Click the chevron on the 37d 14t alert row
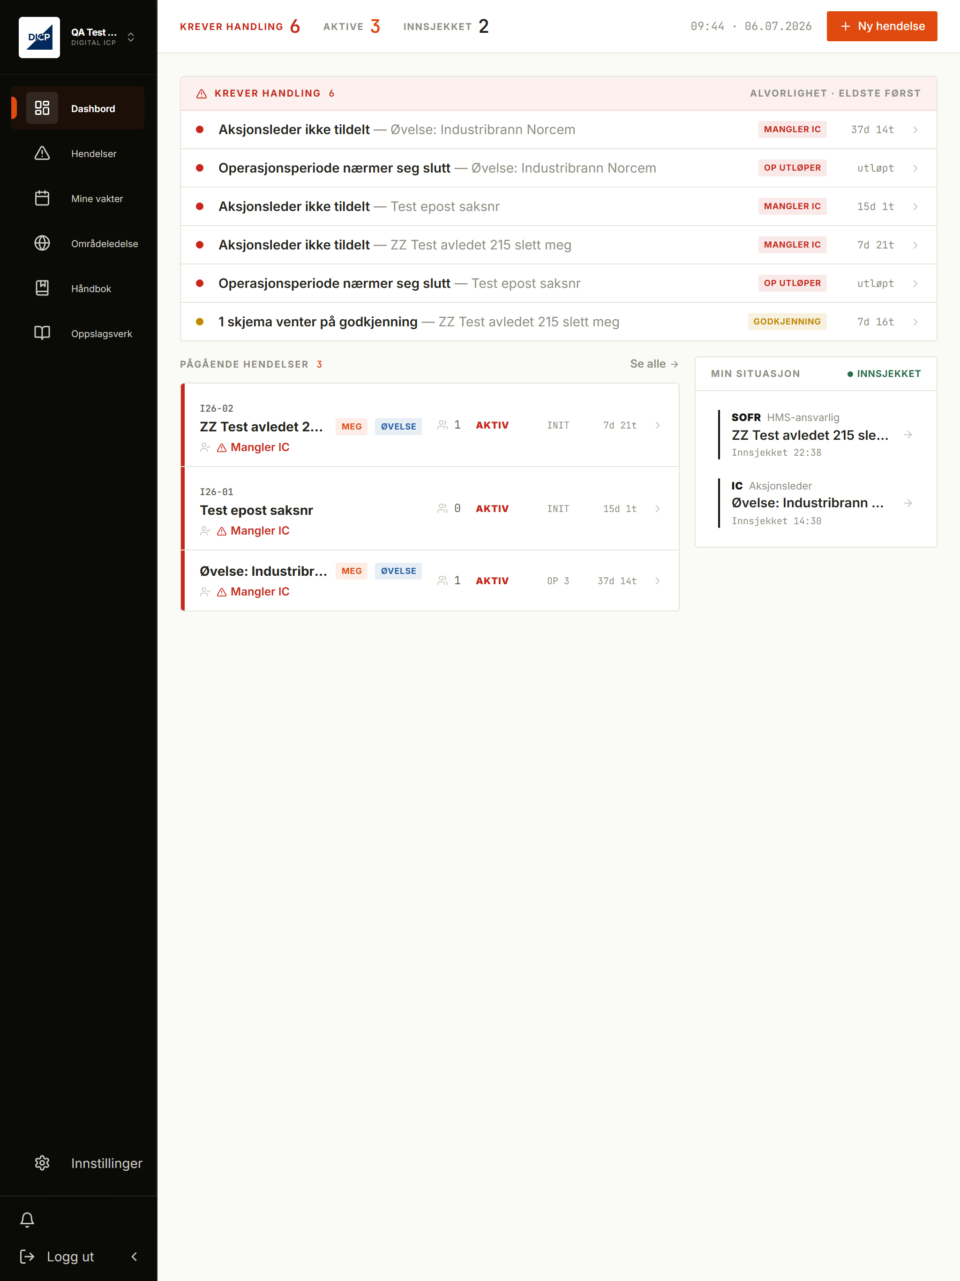 pyautogui.click(x=915, y=130)
